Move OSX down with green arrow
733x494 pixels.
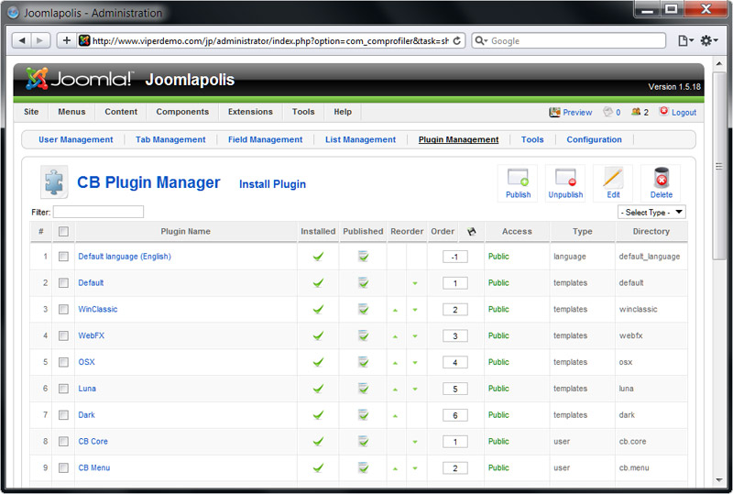(415, 363)
